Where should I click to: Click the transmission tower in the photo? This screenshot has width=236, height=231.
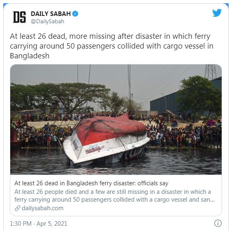pos(211,72)
